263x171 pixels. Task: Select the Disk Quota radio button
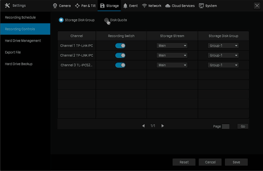pyautogui.click(x=106, y=20)
